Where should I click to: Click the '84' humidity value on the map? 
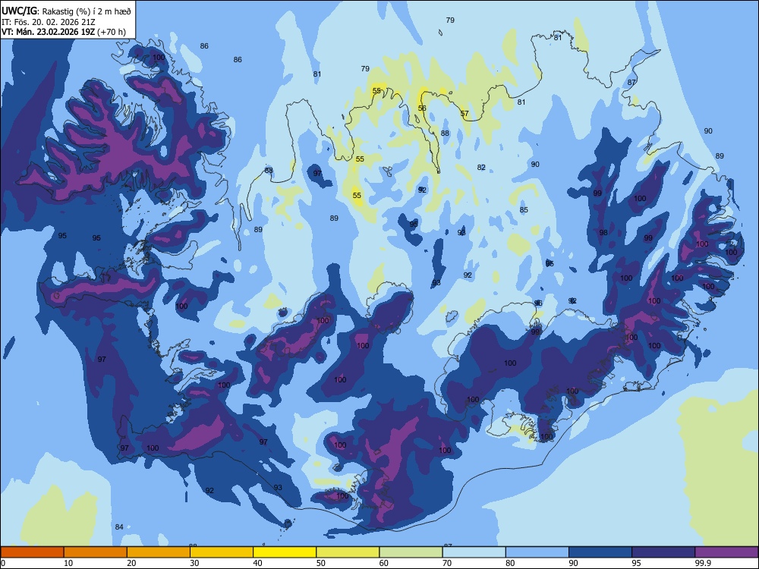pos(119,527)
